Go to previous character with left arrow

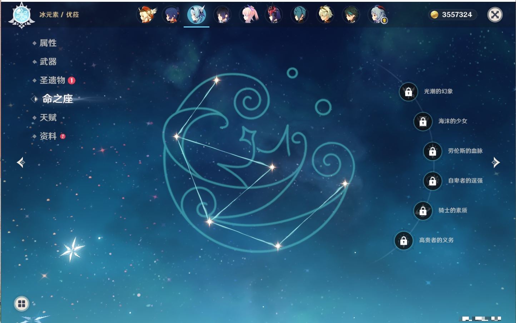click(21, 162)
